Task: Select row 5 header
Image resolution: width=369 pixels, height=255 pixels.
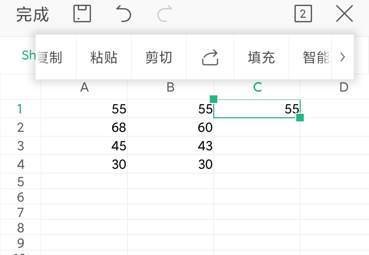Action: [20, 181]
